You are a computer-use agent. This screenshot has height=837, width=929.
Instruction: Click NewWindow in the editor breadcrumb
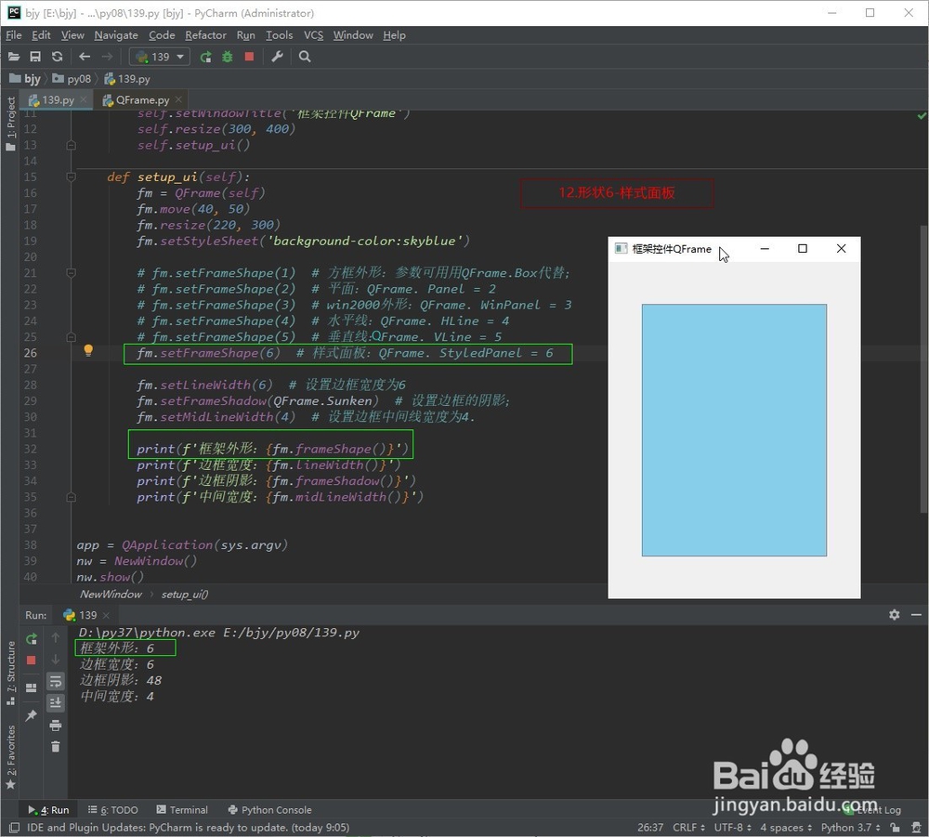[x=111, y=595]
